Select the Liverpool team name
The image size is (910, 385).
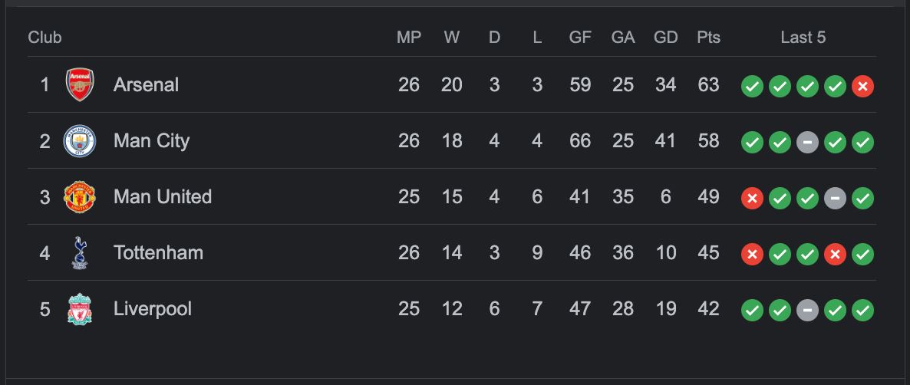(x=152, y=309)
